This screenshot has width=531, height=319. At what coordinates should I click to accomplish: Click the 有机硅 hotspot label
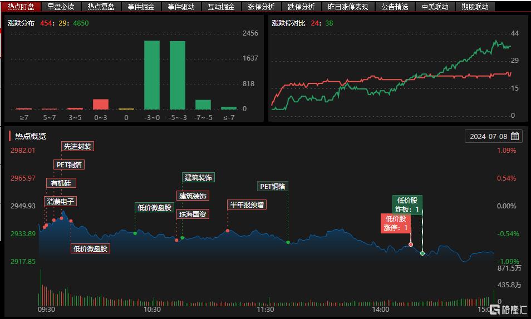(61, 183)
